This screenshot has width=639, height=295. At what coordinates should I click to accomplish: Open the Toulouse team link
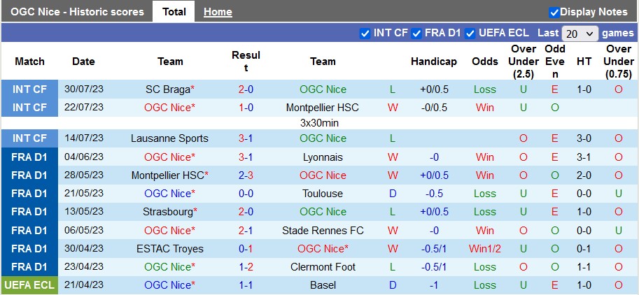tap(323, 194)
